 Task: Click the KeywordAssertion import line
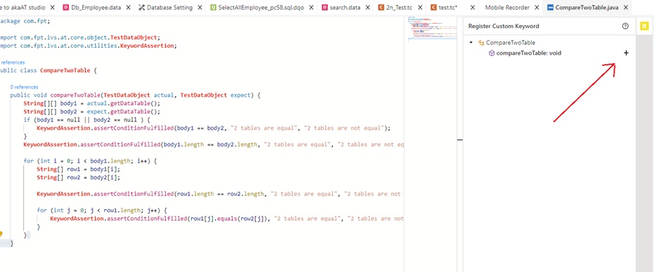click(x=89, y=46)
